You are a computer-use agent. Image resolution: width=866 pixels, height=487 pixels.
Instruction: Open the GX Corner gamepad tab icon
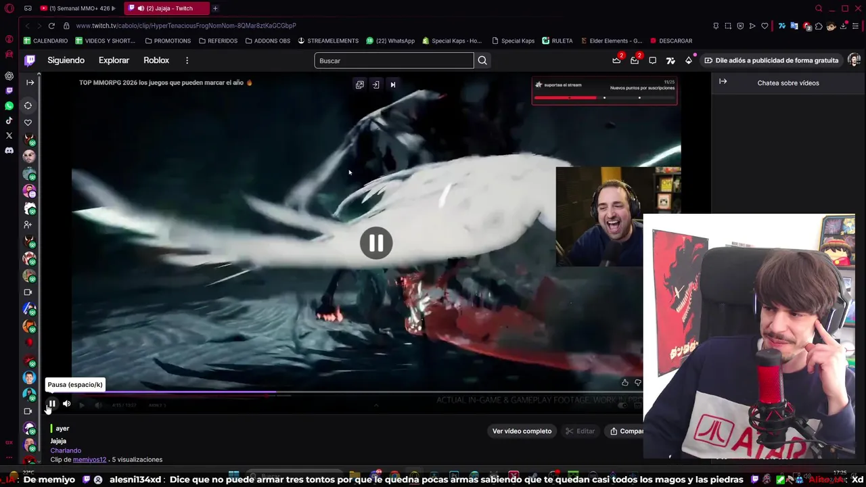click(x=28, y=8)
